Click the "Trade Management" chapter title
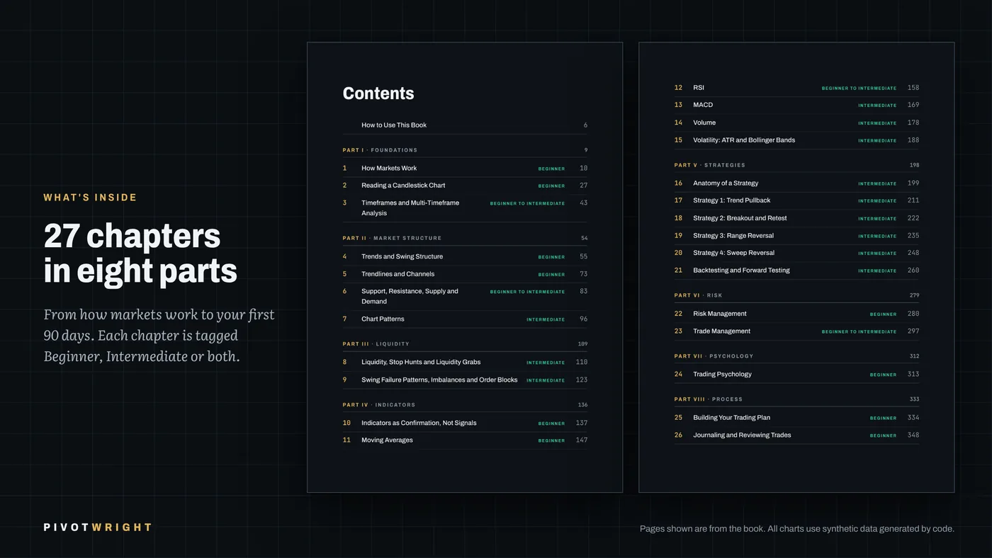 coord(721,331)
